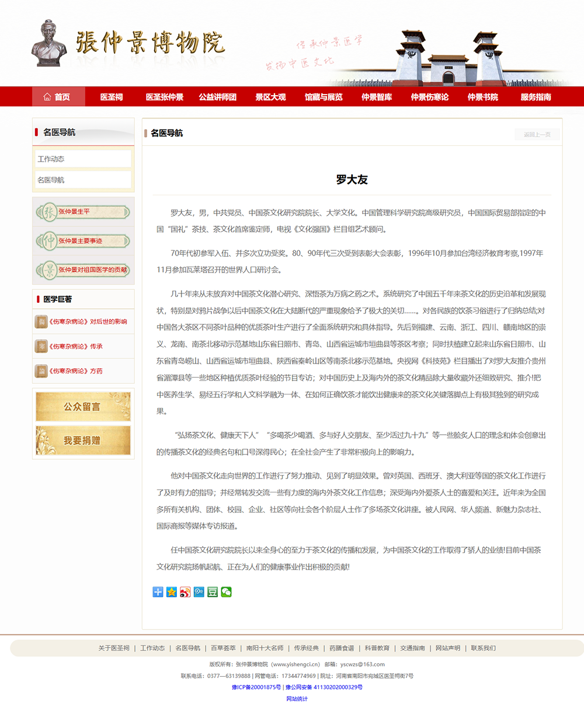Open the 公众留言 message board banner

(82, 407)
